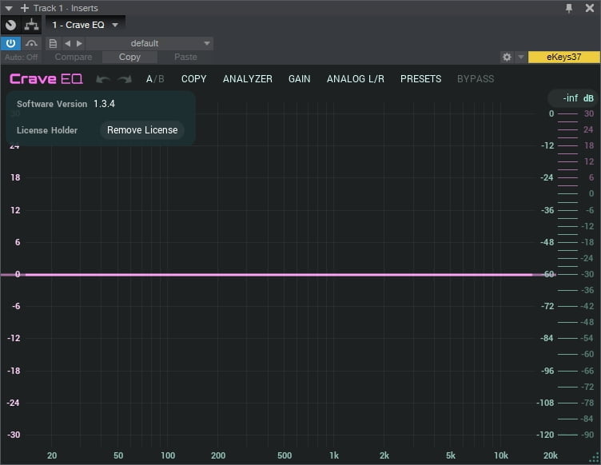Viewport: 601px width, 465px height.
Task: Click the Crave EQ undo arrow
Action: click(x=102, y=79)
